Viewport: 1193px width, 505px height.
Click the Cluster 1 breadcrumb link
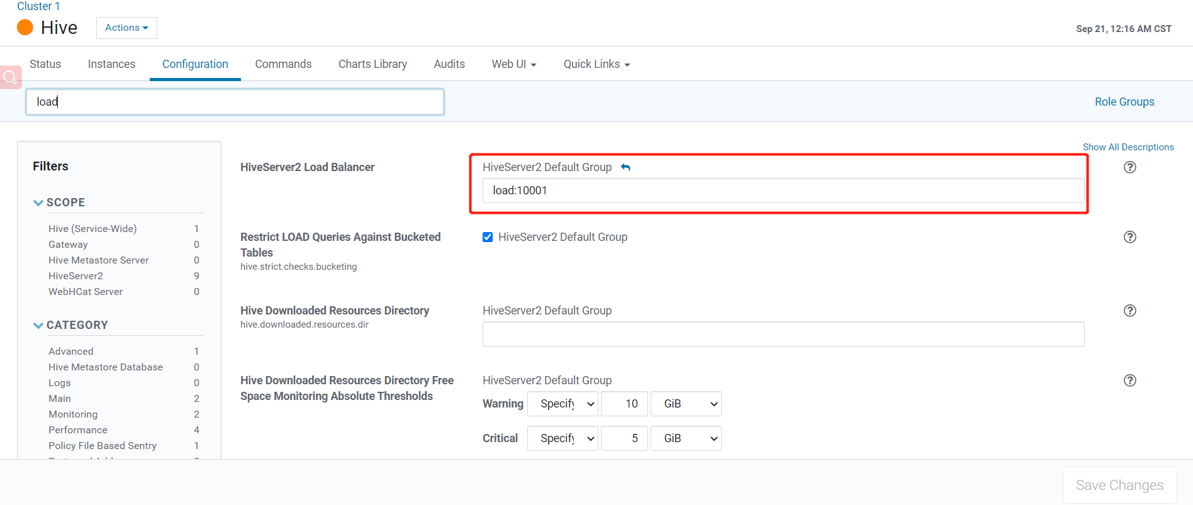[38, 6]
